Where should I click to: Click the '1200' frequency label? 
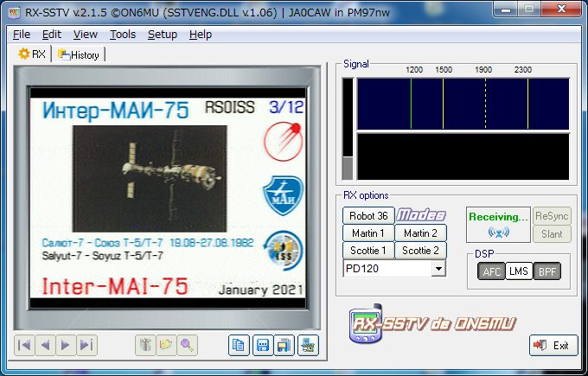[x=414, y=70]
